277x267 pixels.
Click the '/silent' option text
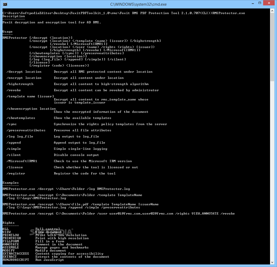(14, 155)
